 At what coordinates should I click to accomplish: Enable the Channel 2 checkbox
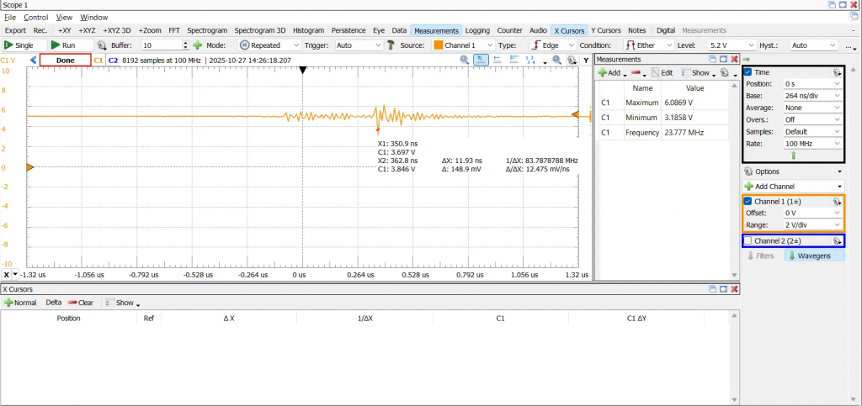pos(748,241)
